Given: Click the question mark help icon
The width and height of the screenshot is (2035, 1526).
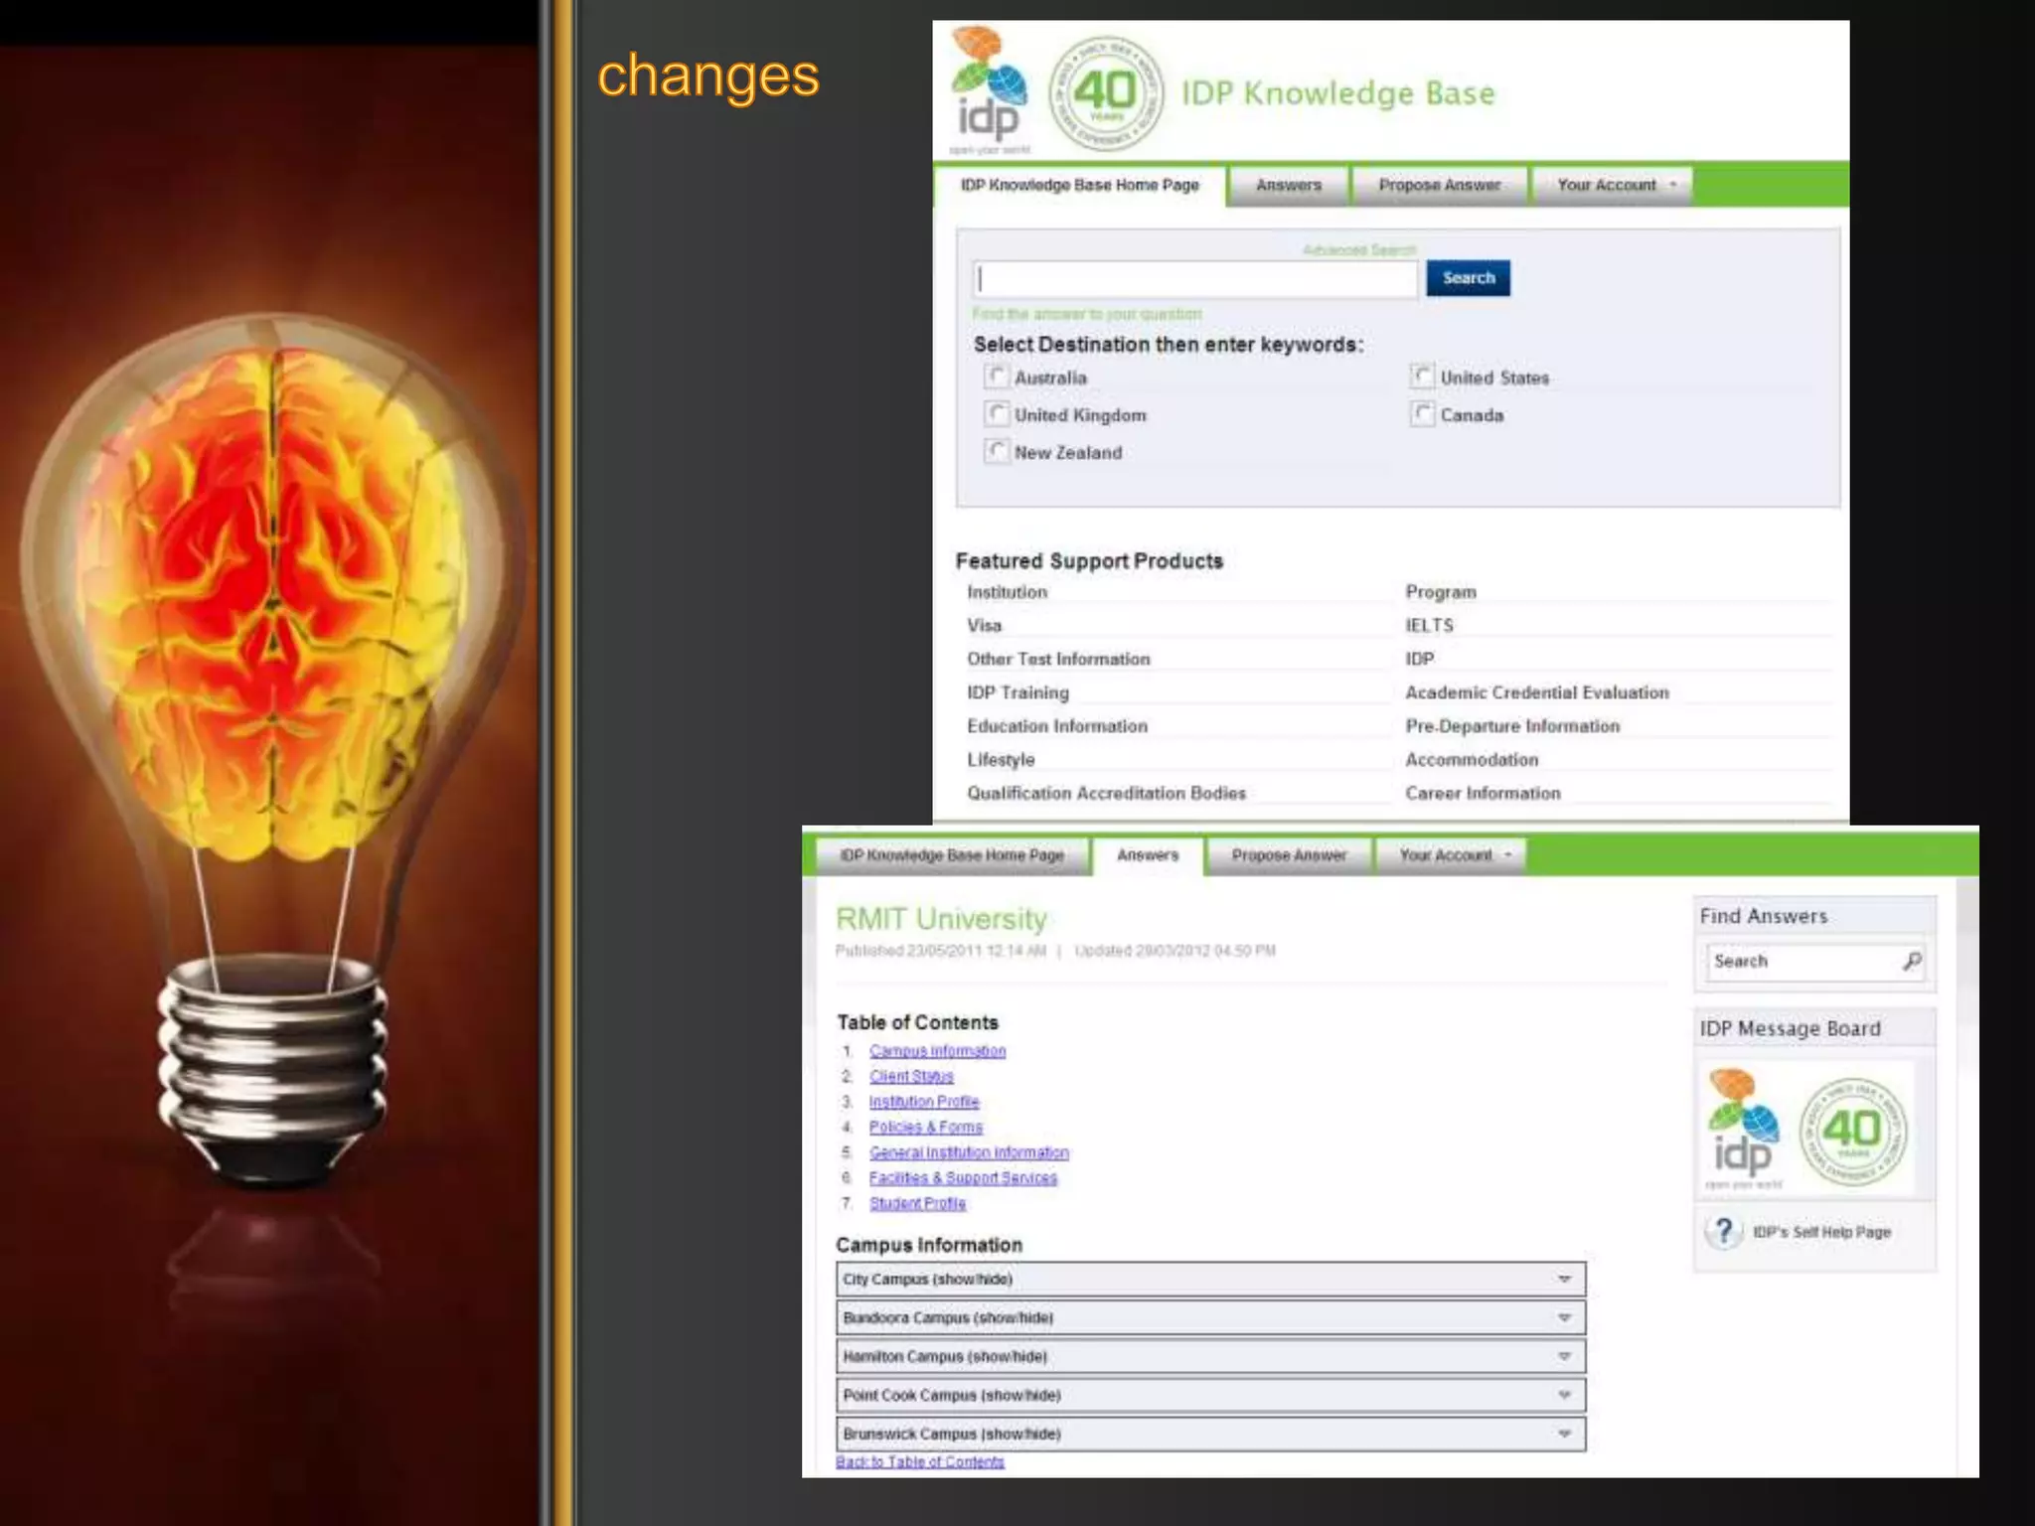Looking at the screenshot, I should pyautogui.click(x=1725, y=1232).
